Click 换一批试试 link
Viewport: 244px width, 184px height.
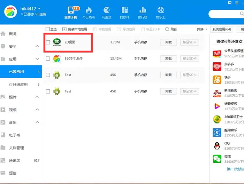tap(235, 169)
